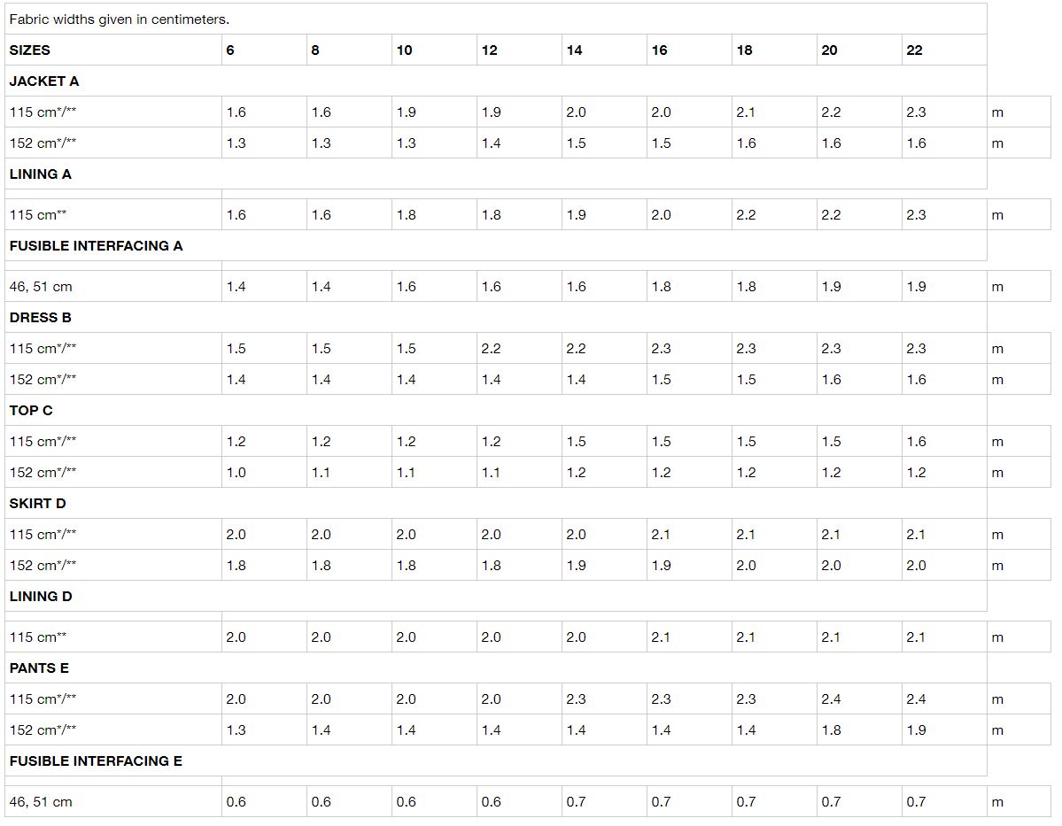Click the LINING A section heading

[x=41, y=174]
